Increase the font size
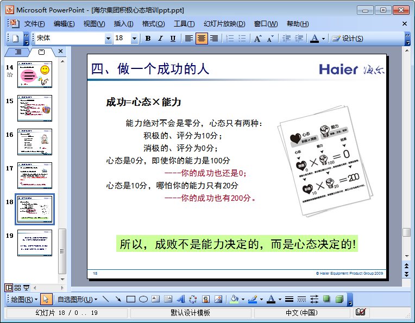 (x=258, y=39)
